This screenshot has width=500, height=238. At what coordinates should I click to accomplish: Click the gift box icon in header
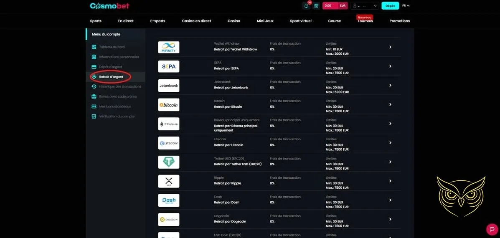[x=316, y=6]
